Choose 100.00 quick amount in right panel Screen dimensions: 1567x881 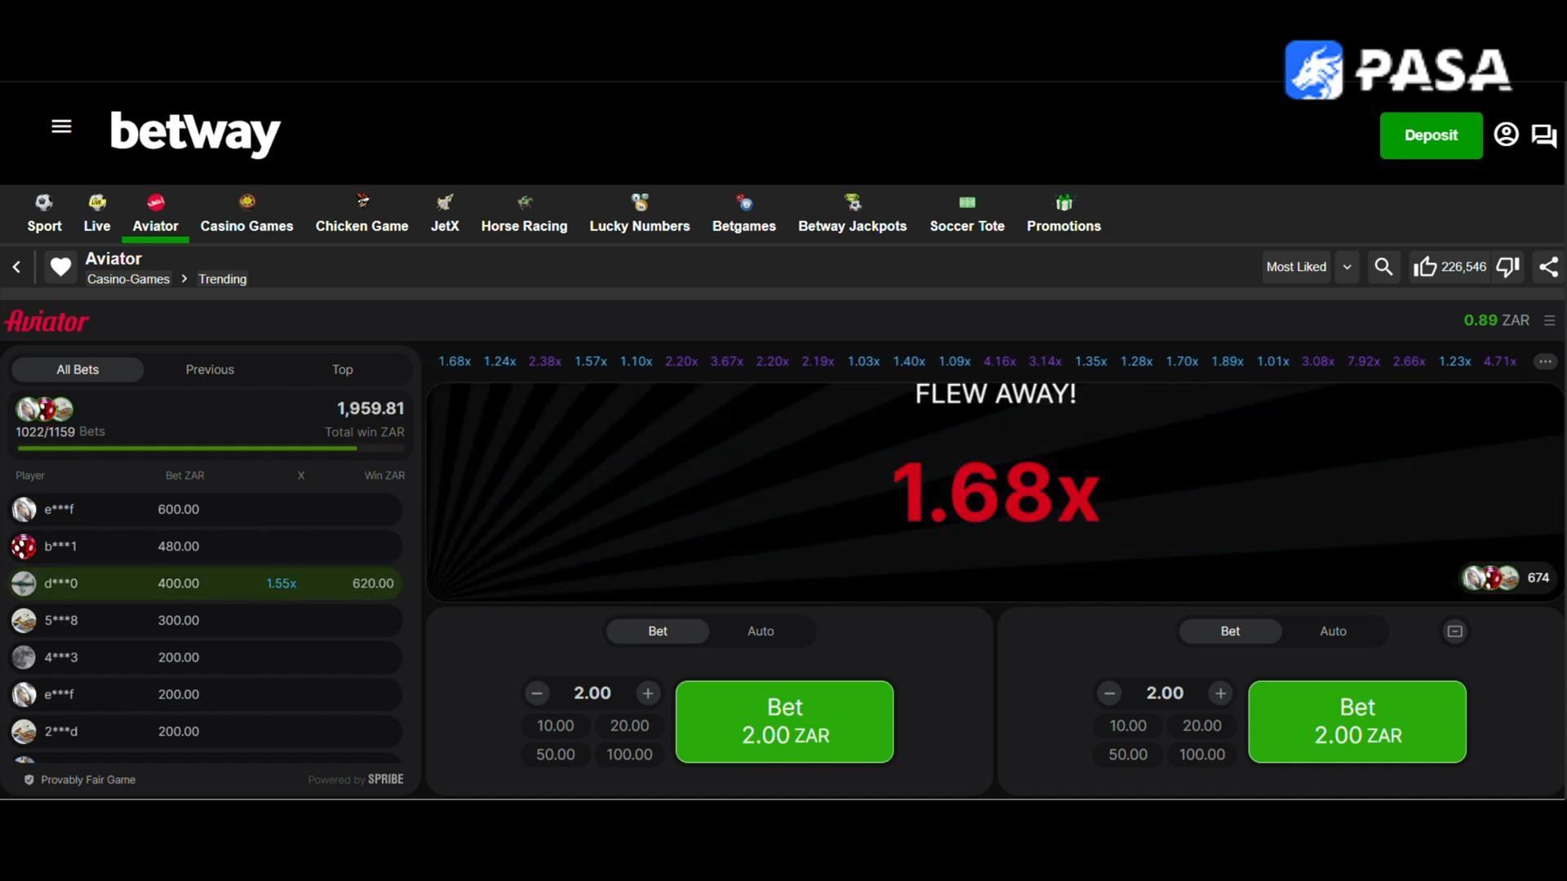pyautogui.click(x=1202, y=755)
